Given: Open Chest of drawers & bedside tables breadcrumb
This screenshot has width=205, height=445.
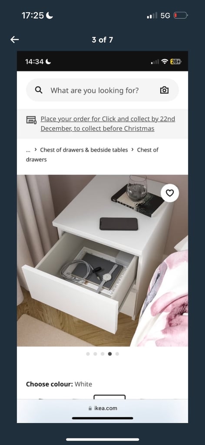Looking at the screenshot, I should pyautogui.click(x=84, y=150).
